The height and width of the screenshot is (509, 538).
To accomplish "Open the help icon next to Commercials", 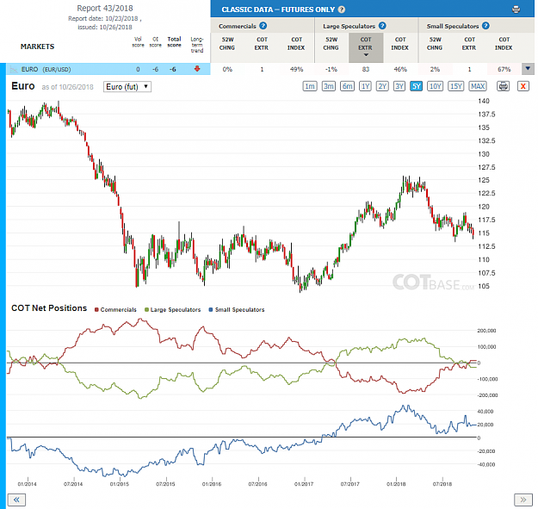I will tap(263, 26).
